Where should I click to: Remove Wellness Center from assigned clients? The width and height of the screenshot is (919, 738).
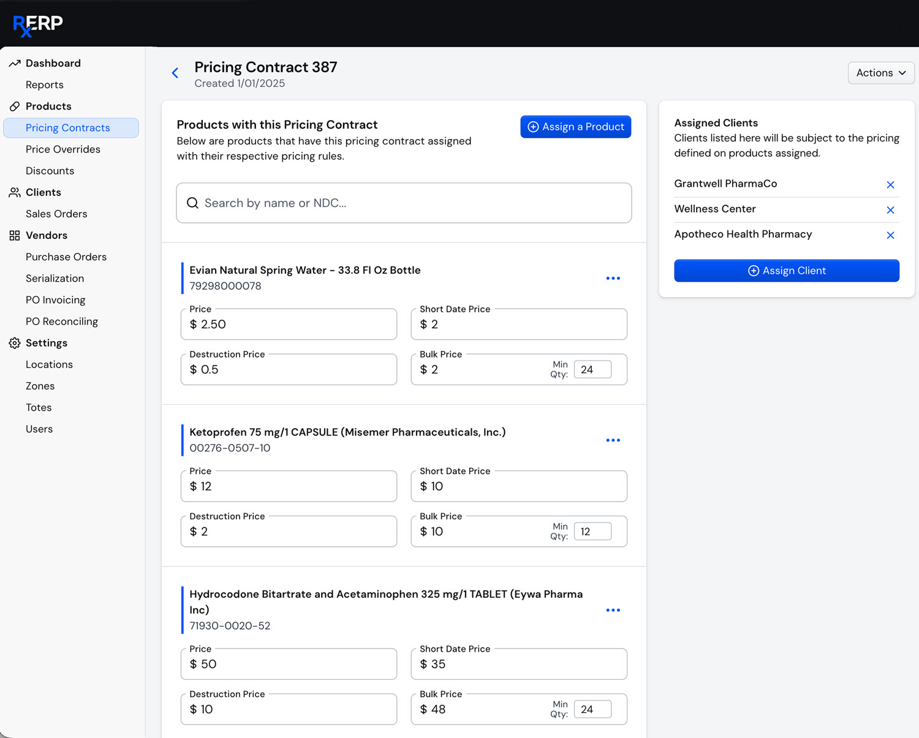click(890, 209)
